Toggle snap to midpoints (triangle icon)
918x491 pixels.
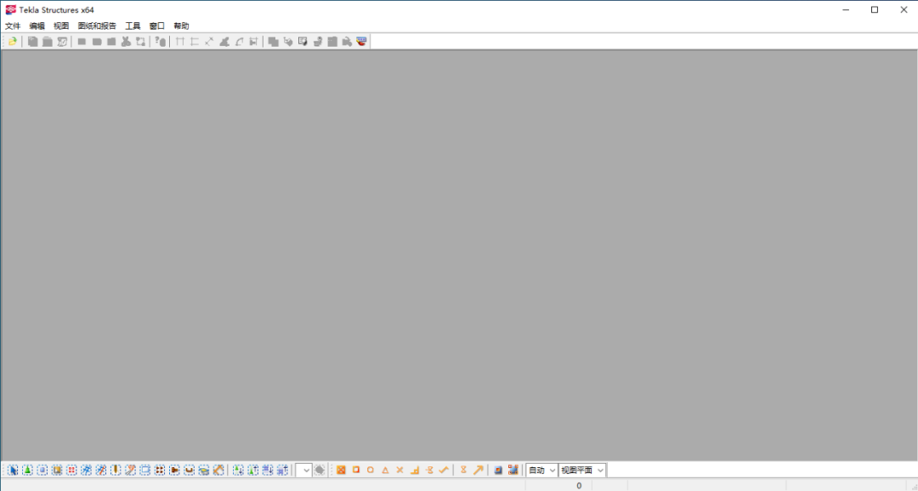(x=385, y=470)
